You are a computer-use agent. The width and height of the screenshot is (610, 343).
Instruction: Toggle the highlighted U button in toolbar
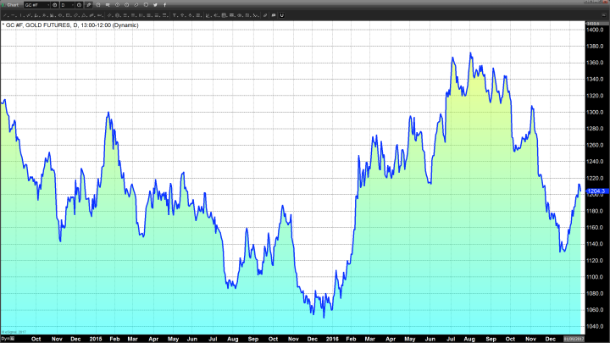click(x=282, y=15)
